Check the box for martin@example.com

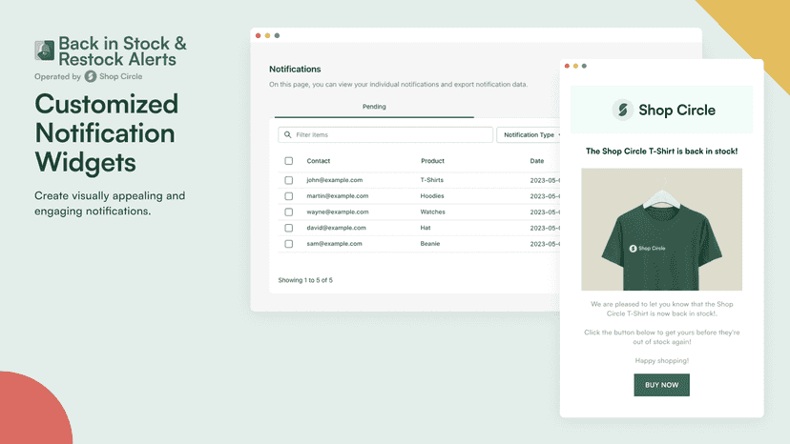pos(289,196)
